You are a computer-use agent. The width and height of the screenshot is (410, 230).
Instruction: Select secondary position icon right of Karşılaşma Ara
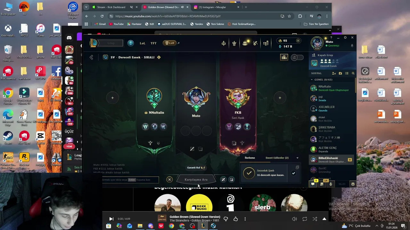click(231, 180)
